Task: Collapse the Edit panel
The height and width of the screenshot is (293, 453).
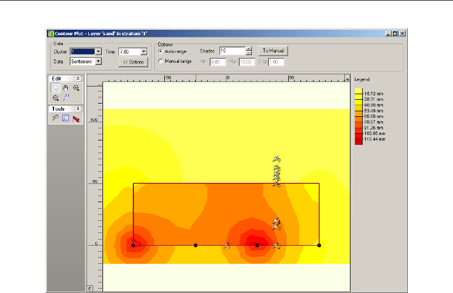Action: pyautogui.click(x=78, y=79)
